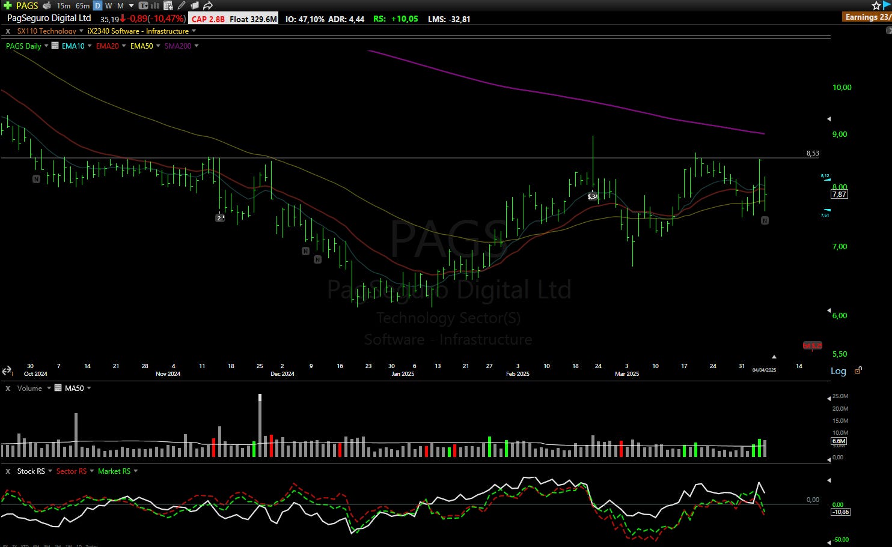This screenshot has height=547, width=892.
Task: Click the N news marker in October 2024
Action: click(36, 179)
